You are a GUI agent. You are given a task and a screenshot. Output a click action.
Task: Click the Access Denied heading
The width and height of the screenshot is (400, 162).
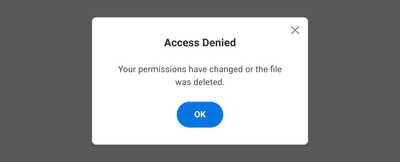[200, 43]
